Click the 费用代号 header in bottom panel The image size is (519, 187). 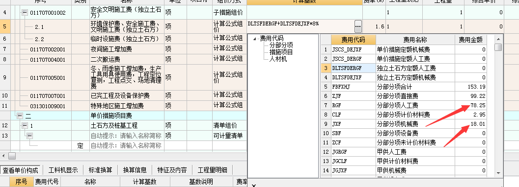click(47, 182)
